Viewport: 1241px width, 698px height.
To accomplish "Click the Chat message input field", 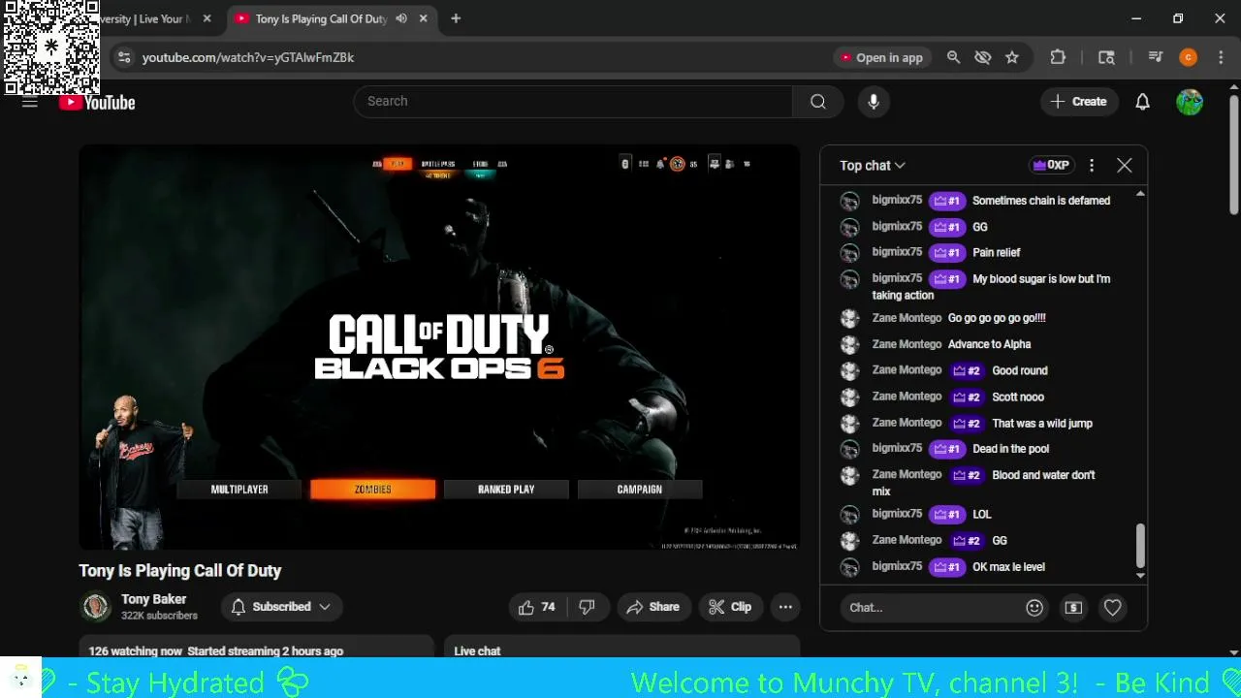I will pos(931,608).
